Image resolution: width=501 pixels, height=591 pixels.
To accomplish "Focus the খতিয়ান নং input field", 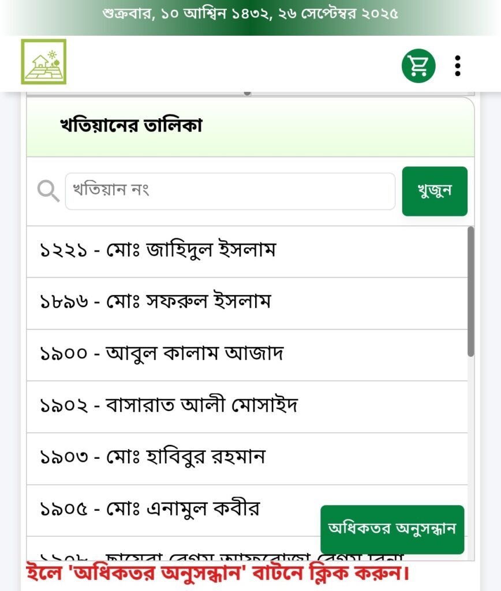I will click(x=230, y=191).
